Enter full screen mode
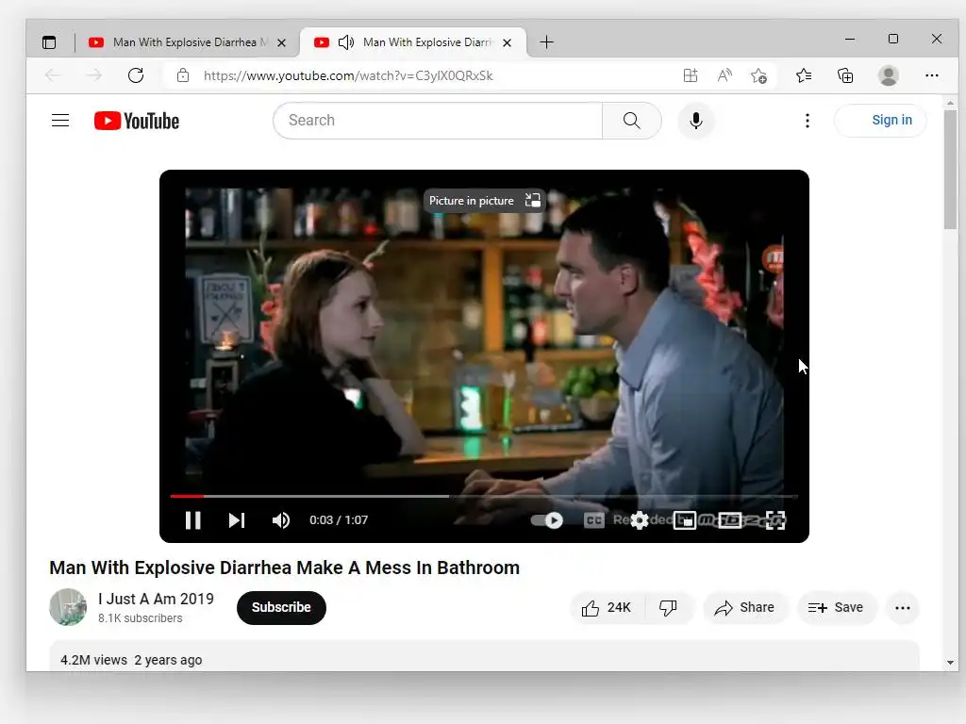The width and height of the screenshot is (966, 724). pos(775,520)
